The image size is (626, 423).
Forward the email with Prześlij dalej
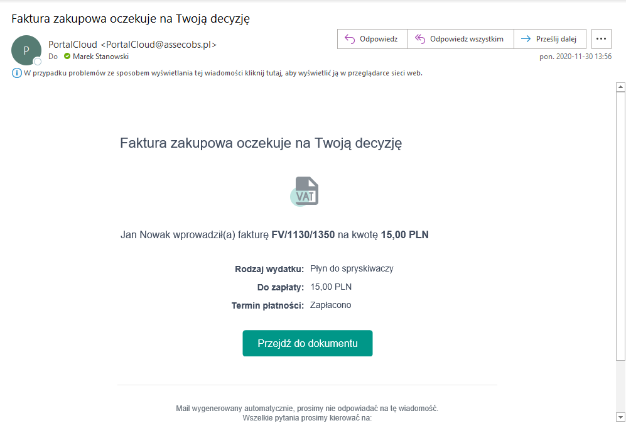(549, 39)
